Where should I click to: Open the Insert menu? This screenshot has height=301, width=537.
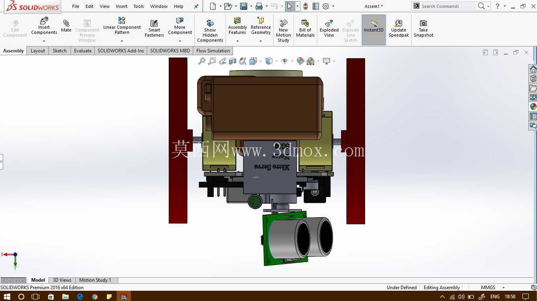click(121, 6)
